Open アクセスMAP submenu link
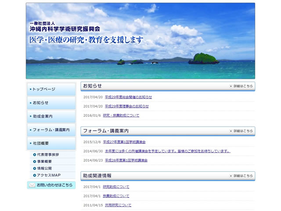This screenshot has width=281, height=211. tap(49, 175)
